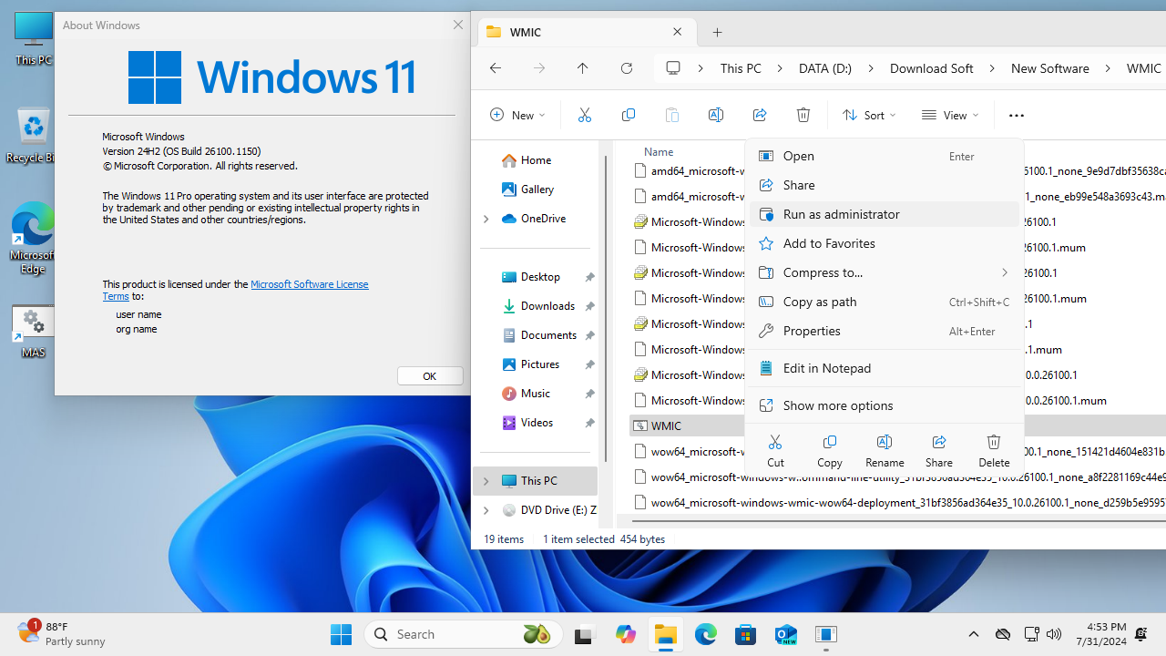The image size is (1166, 656).
Task: Refresh the WMIC folder view
Action: tap(626, 68)
